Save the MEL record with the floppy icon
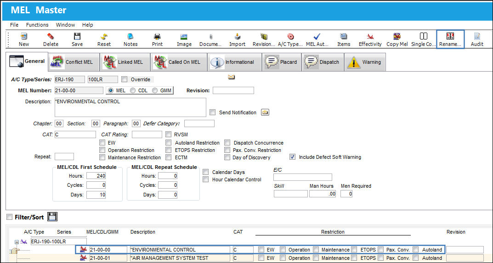This screenshot has width=493, height=263. click(x=77, y=36)
